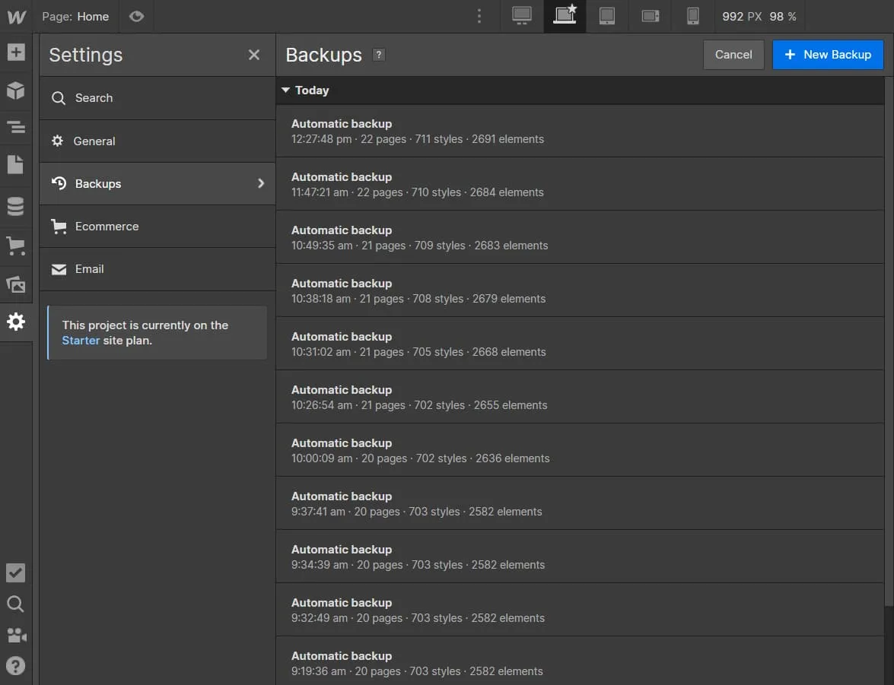Open the Assets panel
The width and height of the screenshot is (894, 685).
16,284
